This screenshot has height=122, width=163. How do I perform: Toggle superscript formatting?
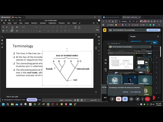34,31
